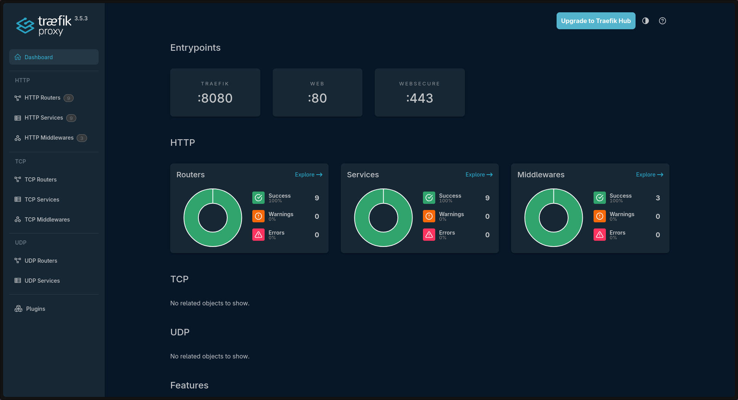Click the Dashboard home icon
The height and width of the screenshot is (400, 738).
click(18, 57)
